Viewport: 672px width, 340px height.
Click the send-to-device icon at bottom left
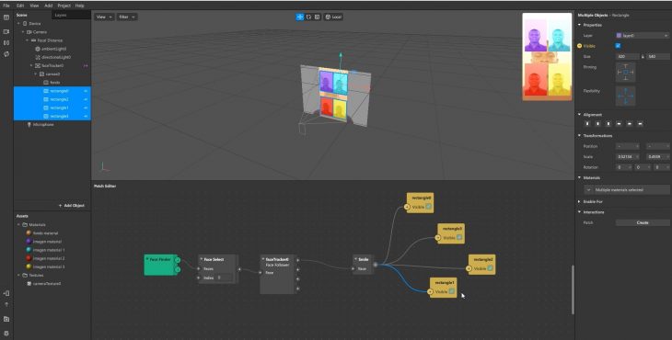click(x=6, y=293)
